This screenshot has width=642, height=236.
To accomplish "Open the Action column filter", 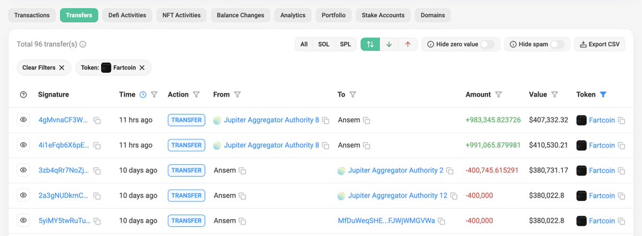I will [196, 95].
